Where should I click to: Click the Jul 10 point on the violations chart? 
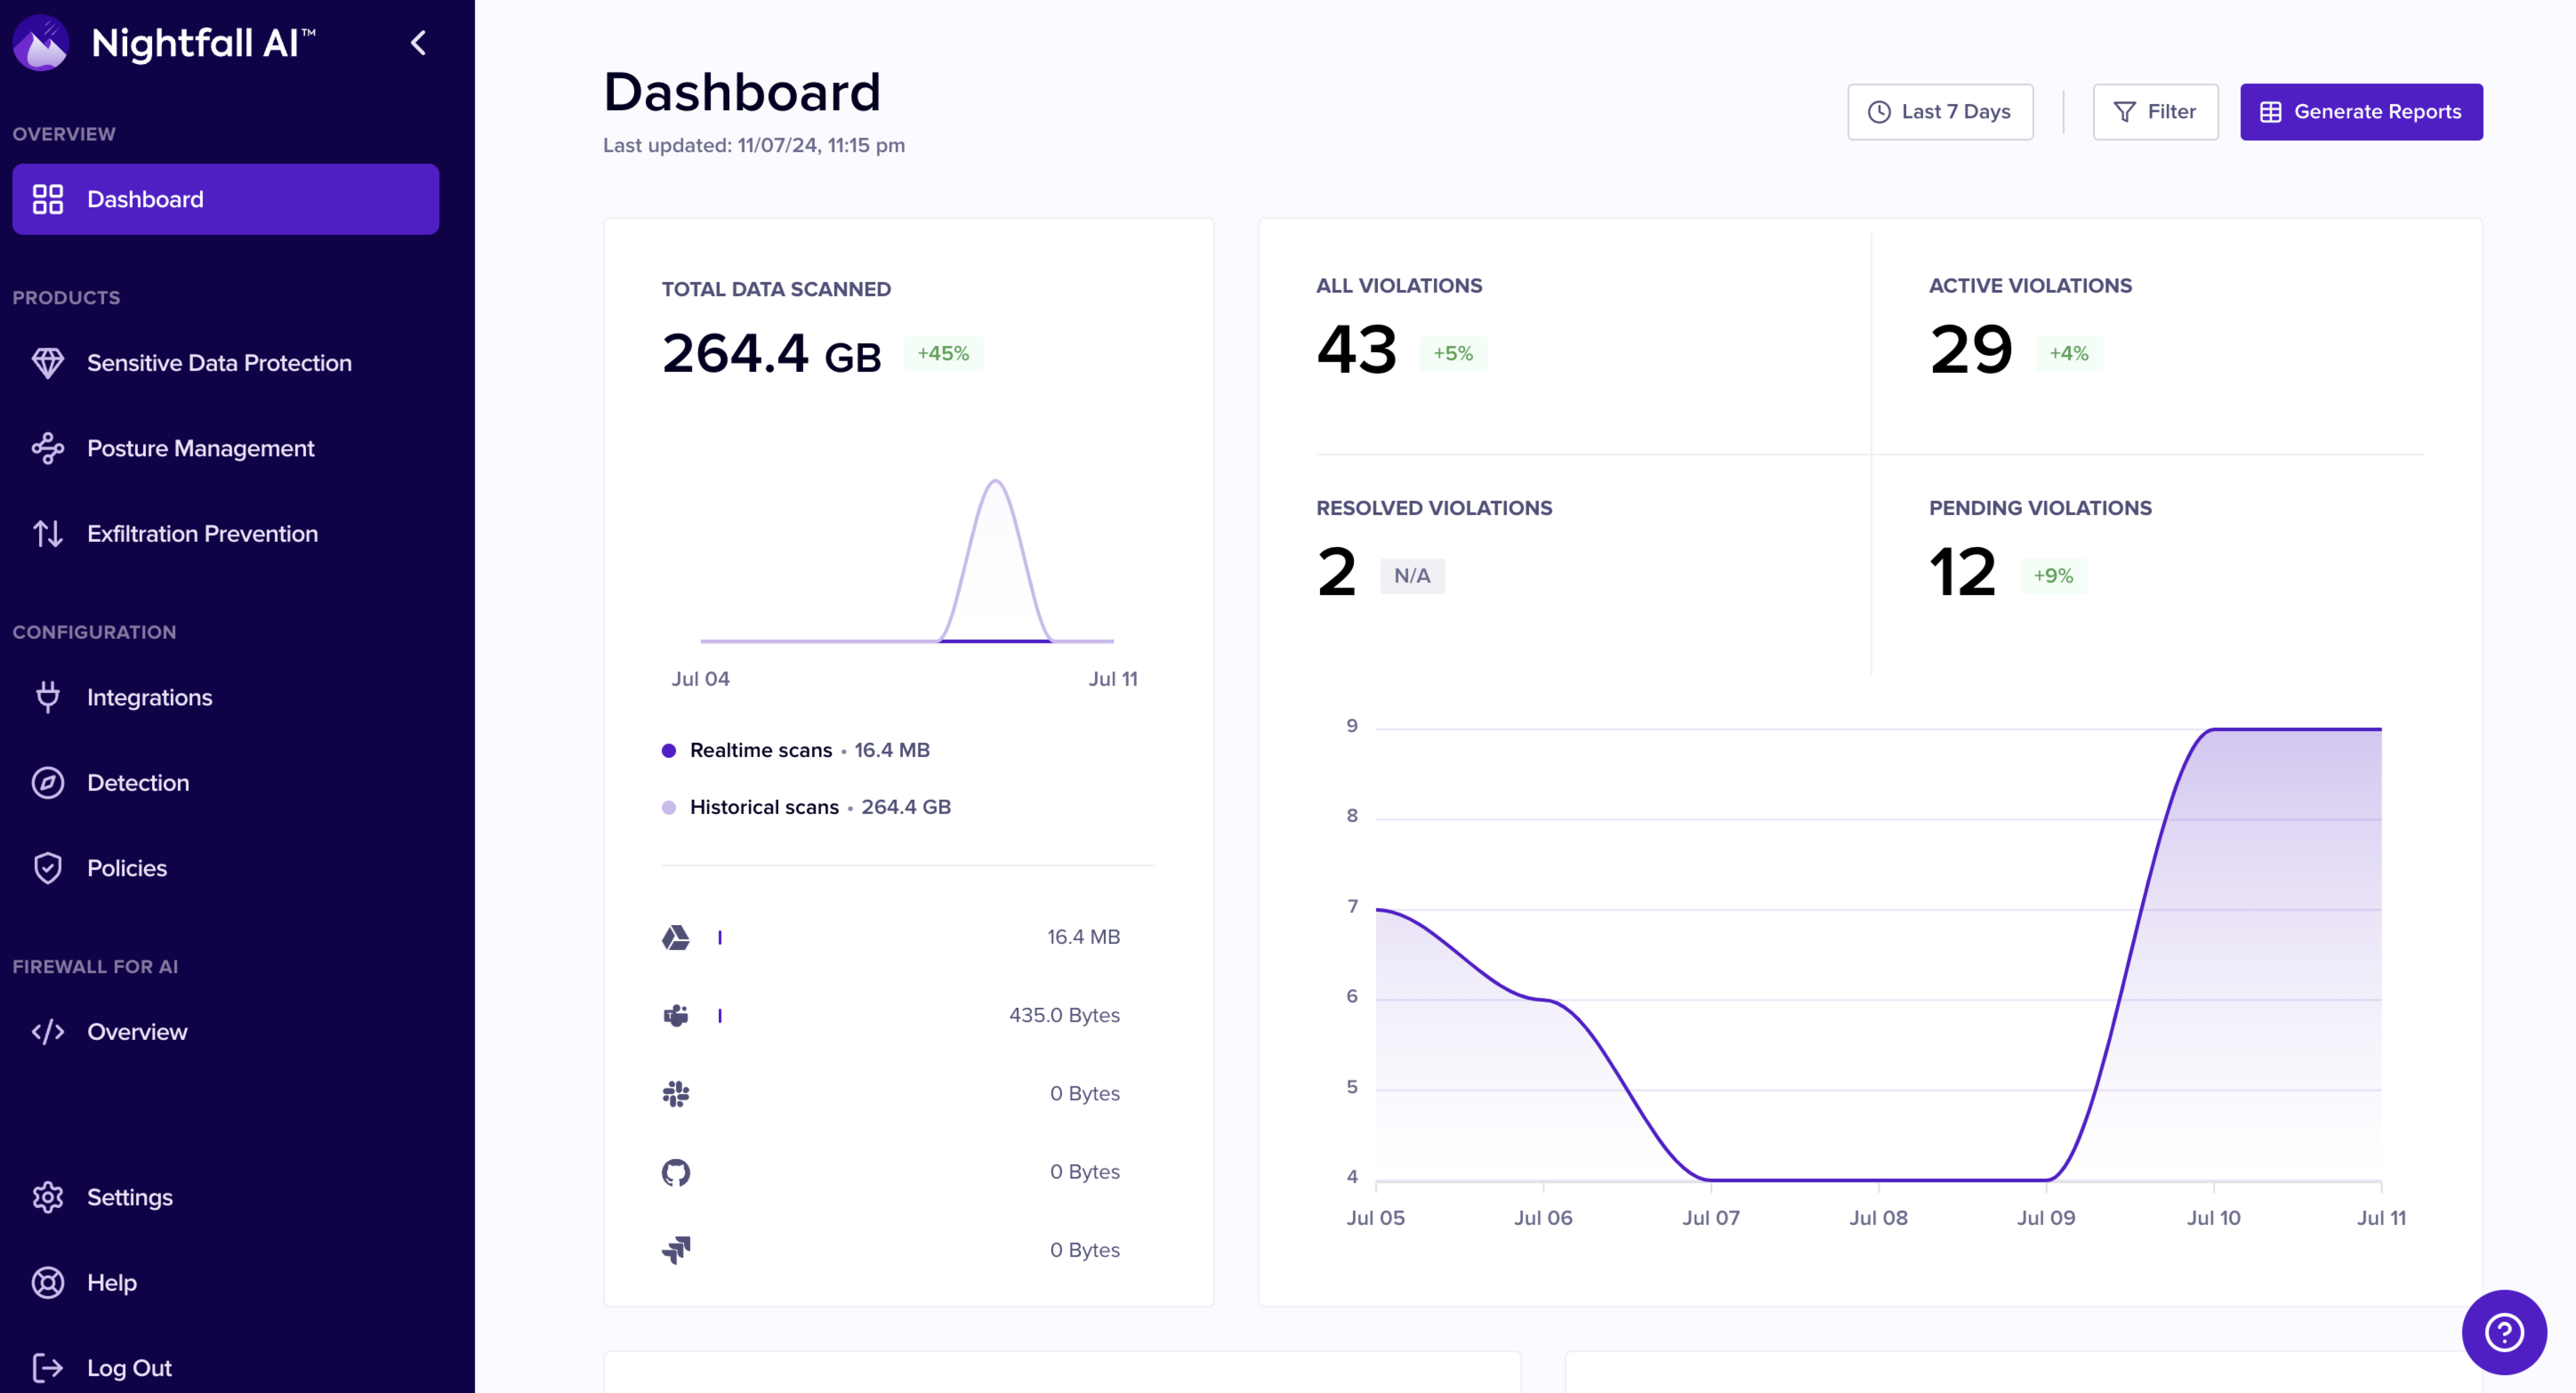click(x=2213, y=730)
